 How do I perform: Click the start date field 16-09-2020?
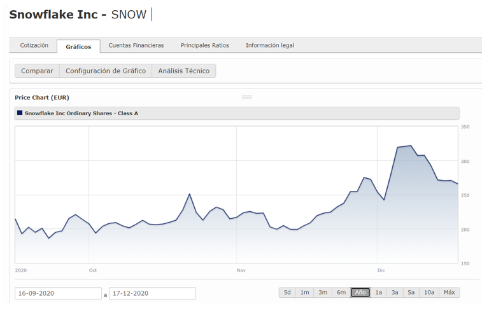[x=58, y=293]
